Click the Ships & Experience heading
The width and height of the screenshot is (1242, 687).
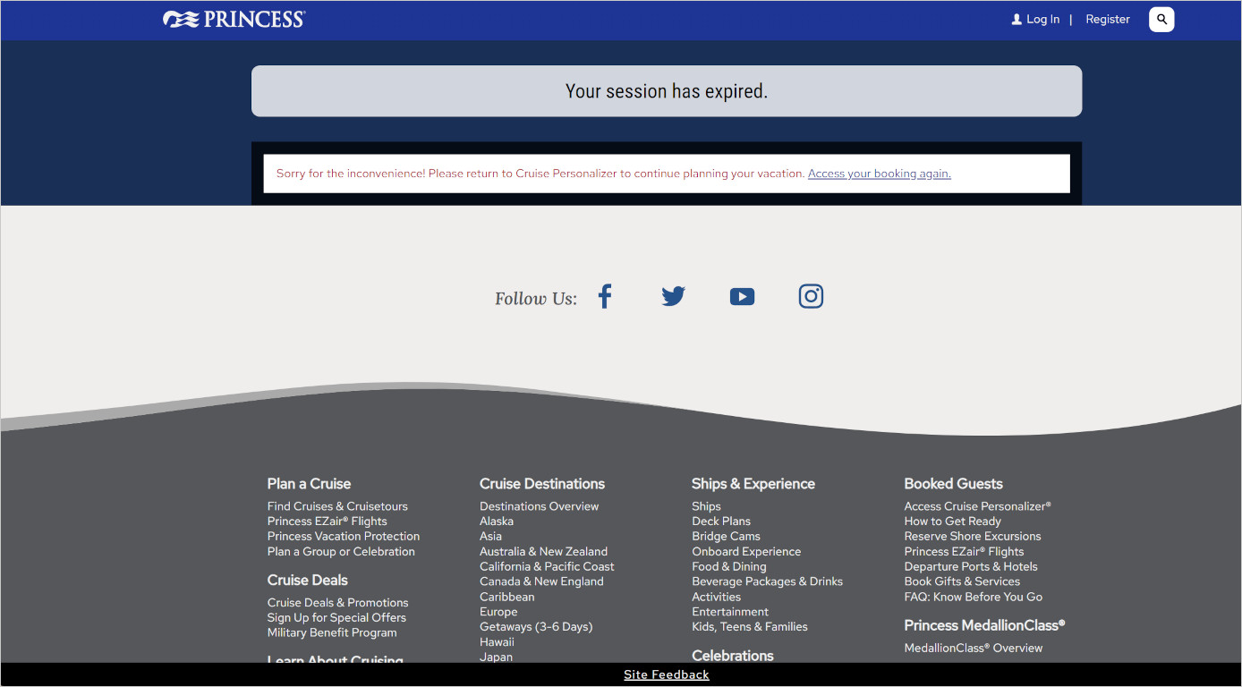pos(753,484)
